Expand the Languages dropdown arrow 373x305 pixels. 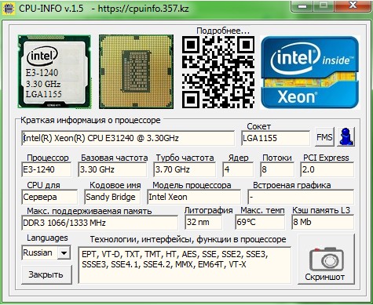pyautogui.click(x=64, y=252)
